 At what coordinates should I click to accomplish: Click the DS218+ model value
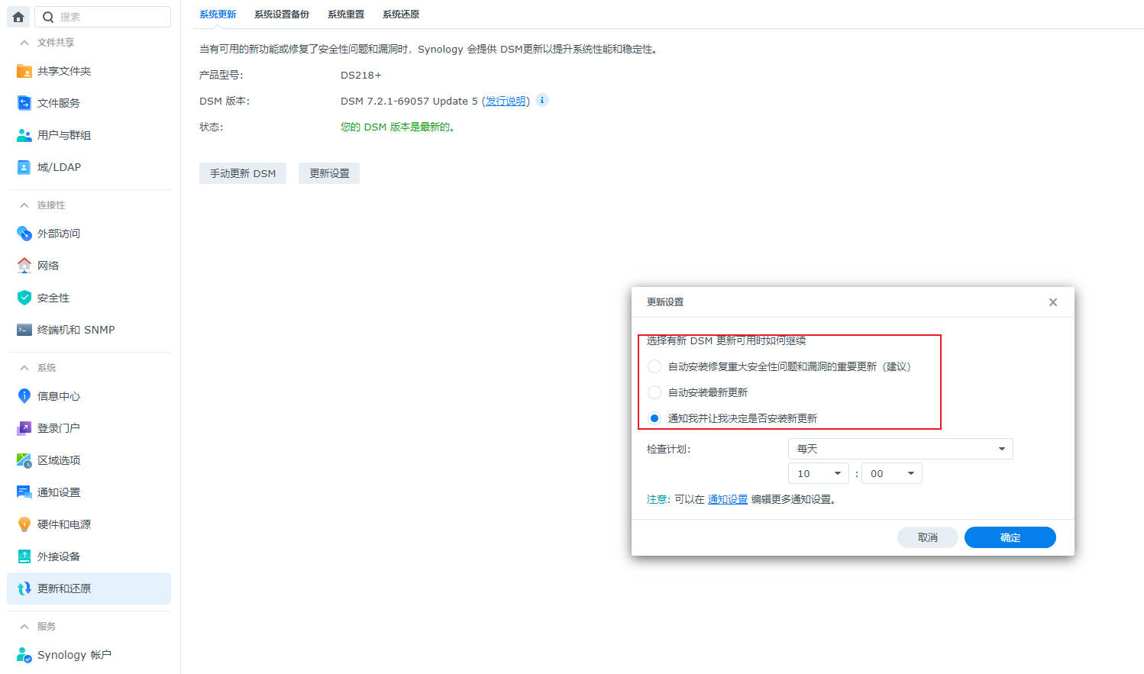coord(361,75)
